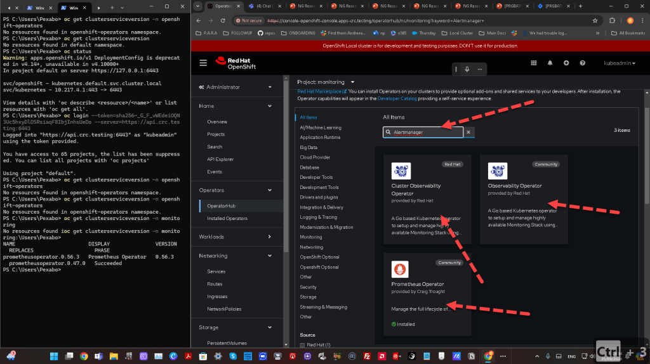650x364 pixels.
Task: Open the OpenShift hamburger navigation menu
Action: [x=203, y=63]
